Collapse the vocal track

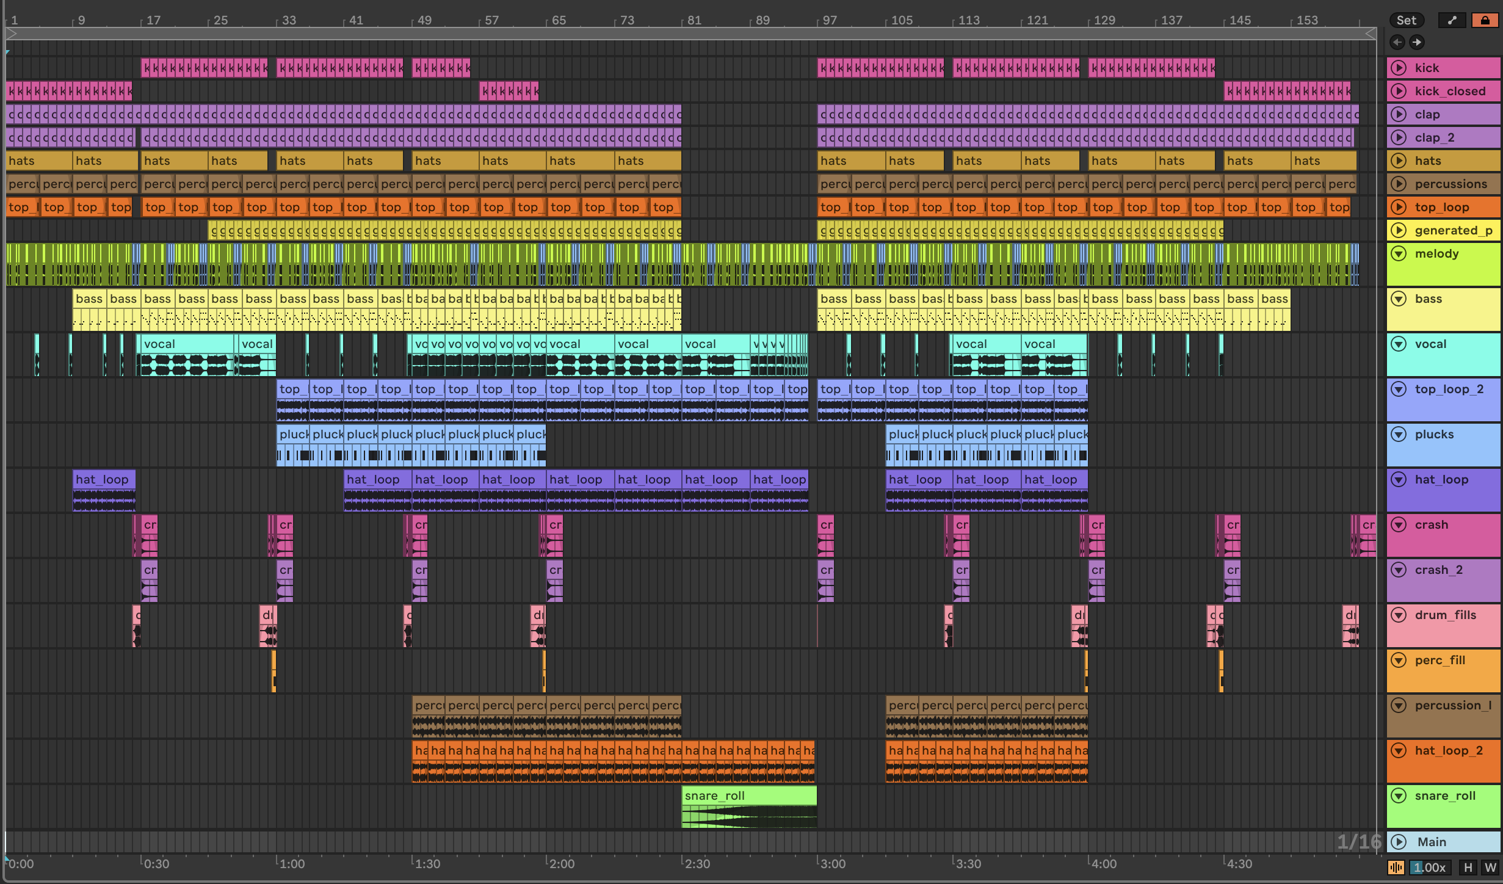click(x=1399, y=344)
